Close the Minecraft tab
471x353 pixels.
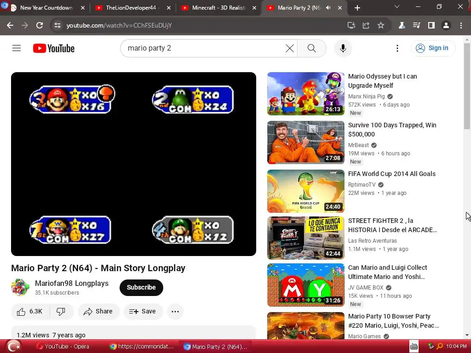254,8
